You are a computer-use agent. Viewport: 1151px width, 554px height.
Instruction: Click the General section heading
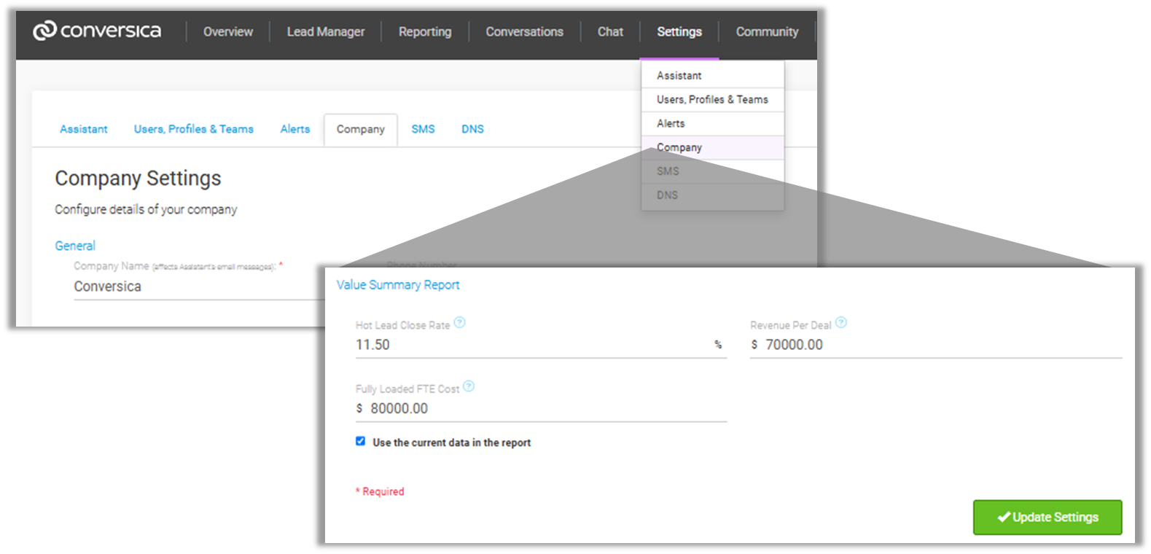[75, 246]
